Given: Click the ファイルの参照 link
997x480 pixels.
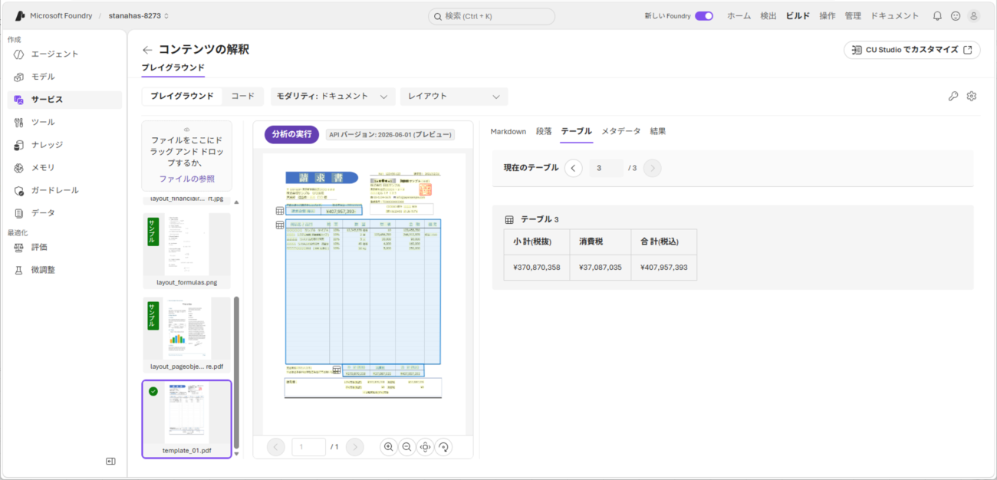Looking at the screenshot, I should [187, 179].
